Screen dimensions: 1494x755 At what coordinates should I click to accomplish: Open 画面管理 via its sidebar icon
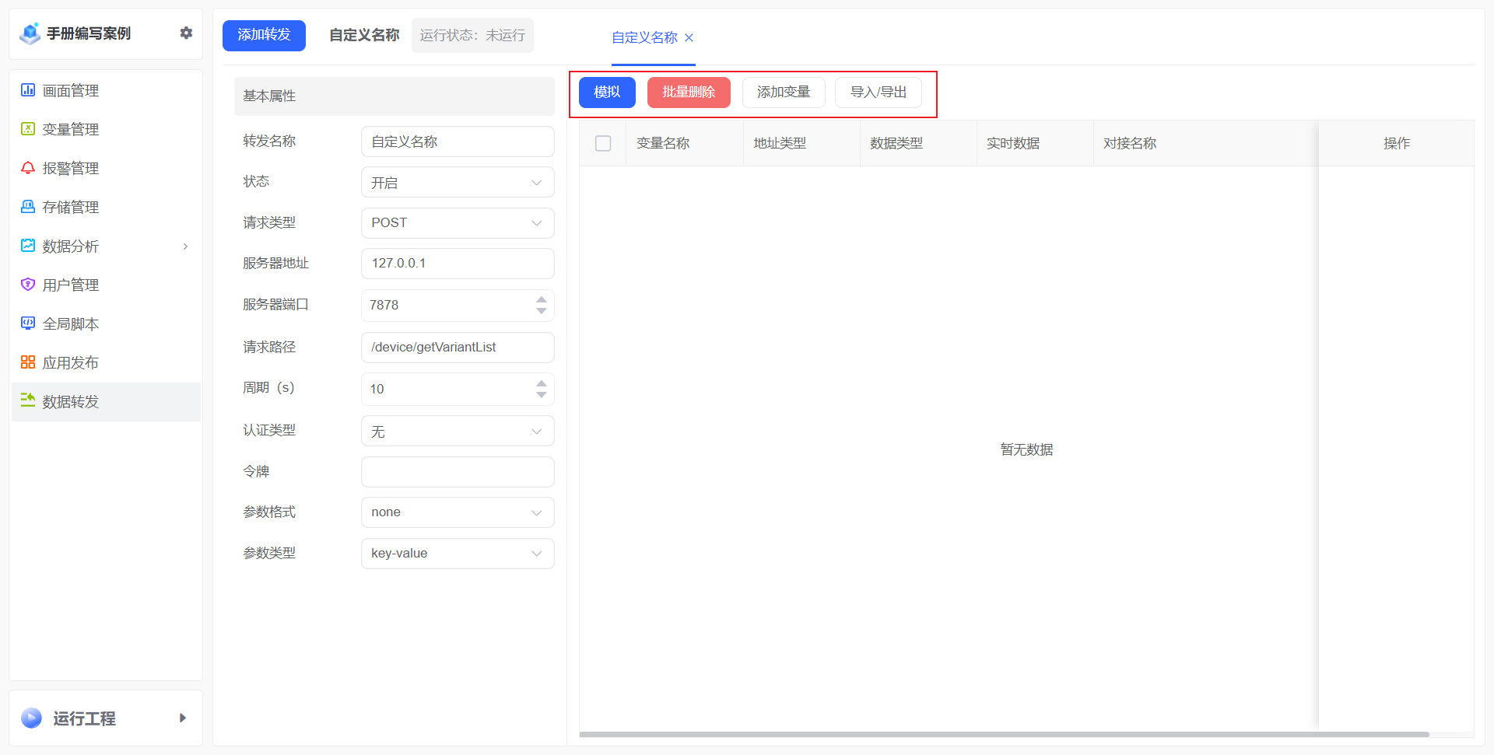(28, 90)
